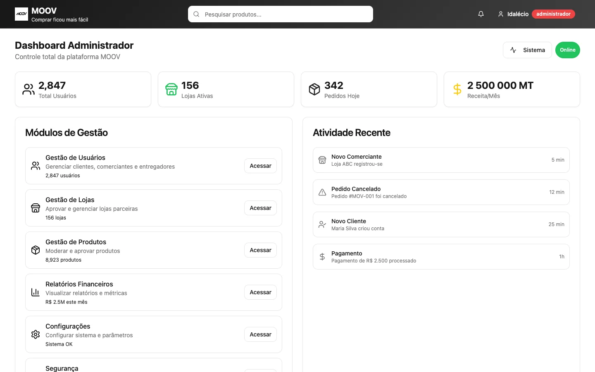The width and height of the screenshot is (595, 372).
Task: Select the Pedido Cancelado activity entry
Action: [441, 192]
